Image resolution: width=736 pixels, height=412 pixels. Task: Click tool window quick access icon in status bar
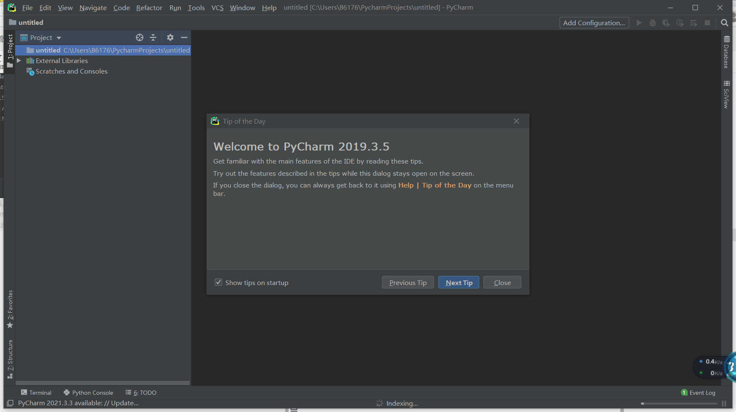pos(10,403)
